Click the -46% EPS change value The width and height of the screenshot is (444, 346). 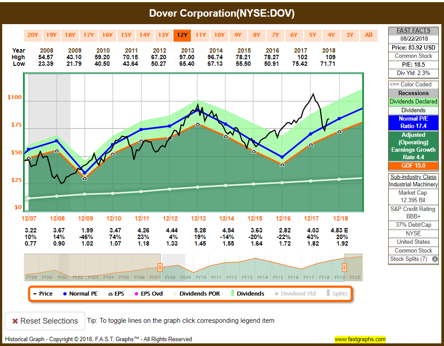click(x=86, y=237)
